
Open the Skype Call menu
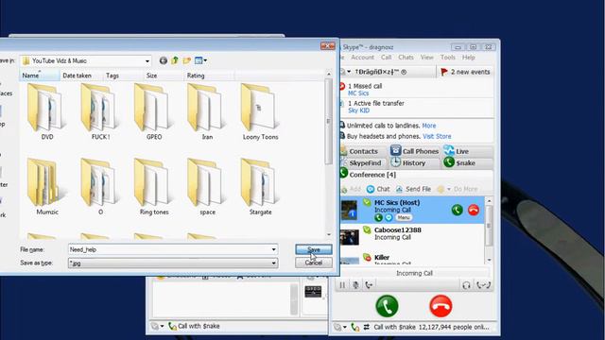tap(387, 57)
